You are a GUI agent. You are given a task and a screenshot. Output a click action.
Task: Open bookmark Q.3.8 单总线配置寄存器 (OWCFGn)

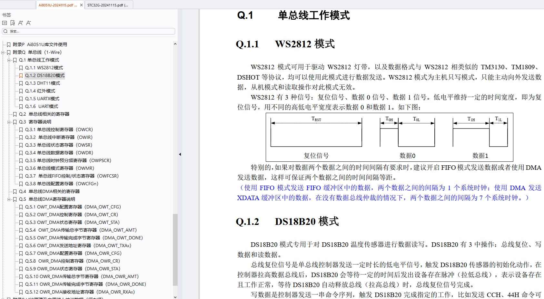click(x=62, y=184)
